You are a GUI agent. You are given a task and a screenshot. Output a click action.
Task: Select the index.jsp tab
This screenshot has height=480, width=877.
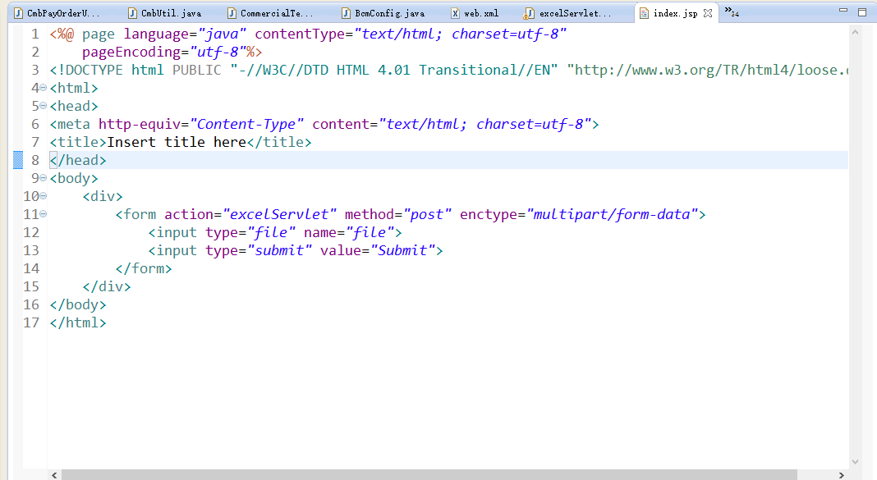point(675,13)
